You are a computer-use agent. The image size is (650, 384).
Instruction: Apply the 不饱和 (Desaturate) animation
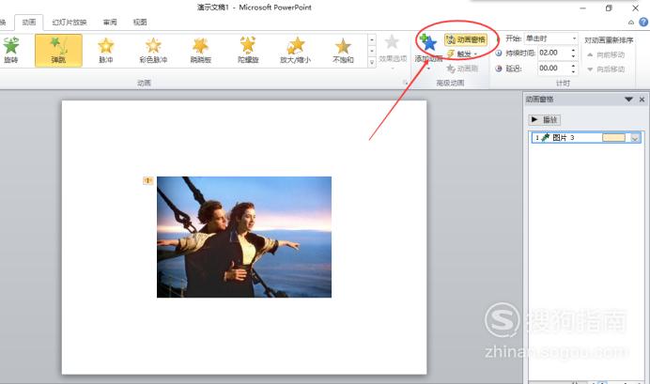tap(343, 50)
